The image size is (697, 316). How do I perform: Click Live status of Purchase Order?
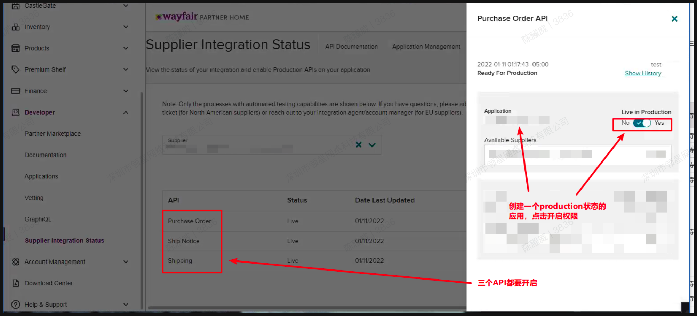[293, 221]
